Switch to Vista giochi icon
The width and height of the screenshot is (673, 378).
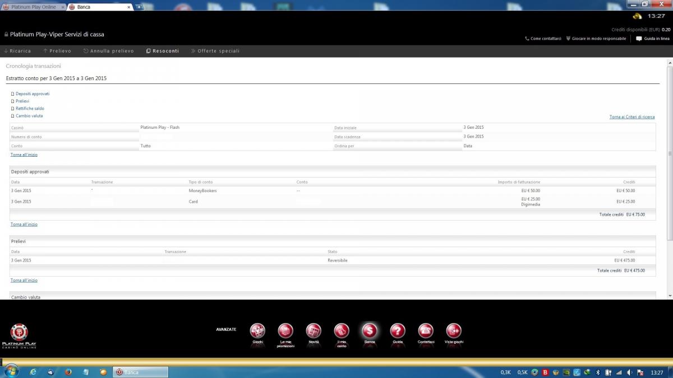coord(454,331)
